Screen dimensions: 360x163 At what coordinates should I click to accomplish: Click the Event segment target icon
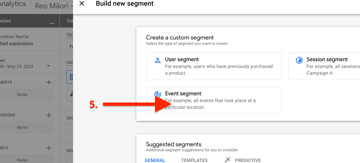[158, 95]
